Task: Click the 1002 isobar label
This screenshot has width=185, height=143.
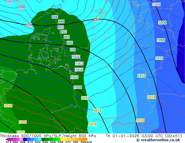Action: click(79, 64)
